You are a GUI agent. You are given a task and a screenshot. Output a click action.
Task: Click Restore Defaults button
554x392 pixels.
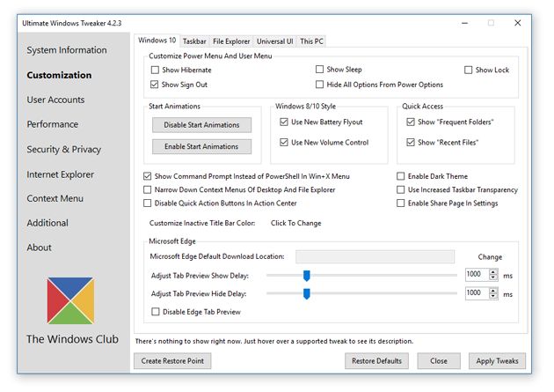coord(376,361)
